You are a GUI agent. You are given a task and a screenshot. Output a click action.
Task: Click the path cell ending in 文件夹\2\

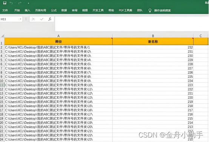pyautogui.click(x=58, y=51)
